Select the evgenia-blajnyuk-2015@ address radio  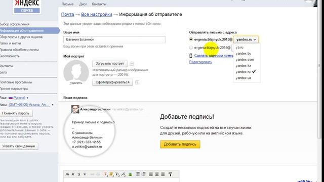point(191,48)
